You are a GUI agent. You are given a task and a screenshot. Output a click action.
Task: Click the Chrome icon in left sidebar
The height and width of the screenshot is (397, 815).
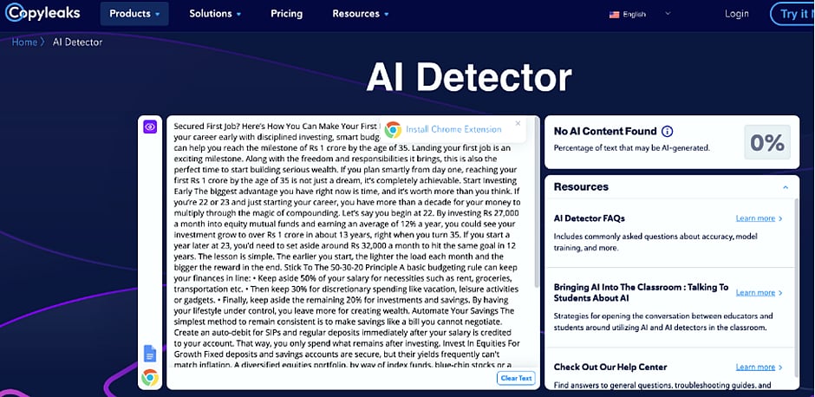point(150,377)
